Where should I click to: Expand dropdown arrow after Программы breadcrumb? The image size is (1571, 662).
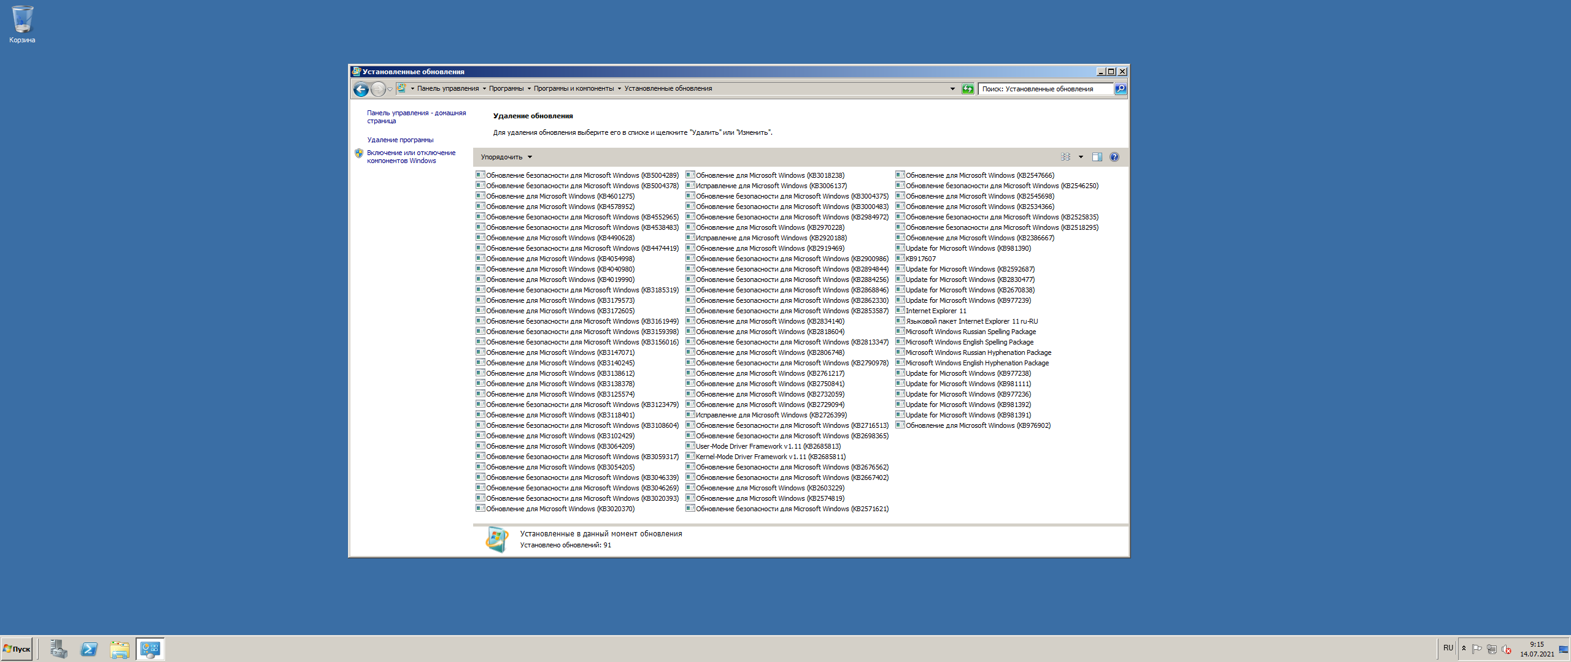(x=529, y=89)
